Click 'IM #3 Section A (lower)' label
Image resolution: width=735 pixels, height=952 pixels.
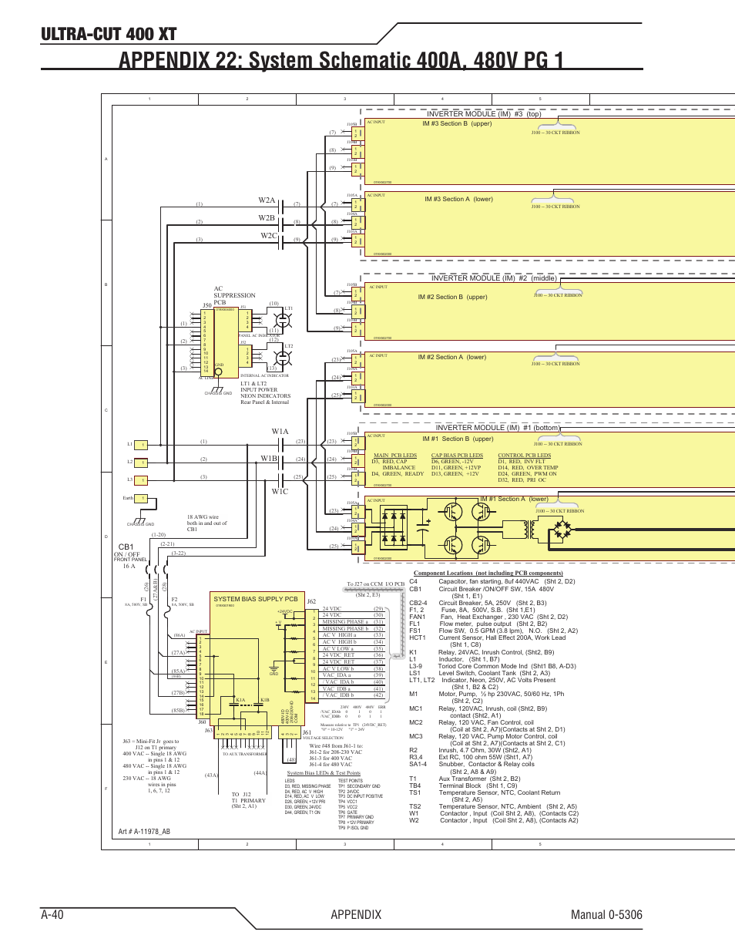458,199
